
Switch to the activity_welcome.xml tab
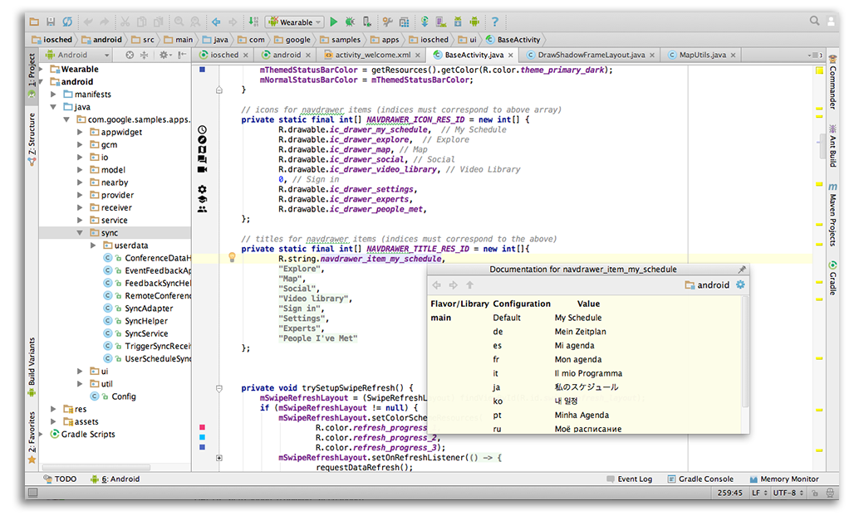click(x=372, y=55)
